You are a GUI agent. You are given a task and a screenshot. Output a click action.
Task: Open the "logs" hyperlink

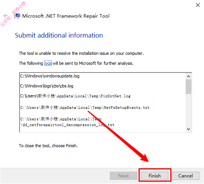(48, 63)
